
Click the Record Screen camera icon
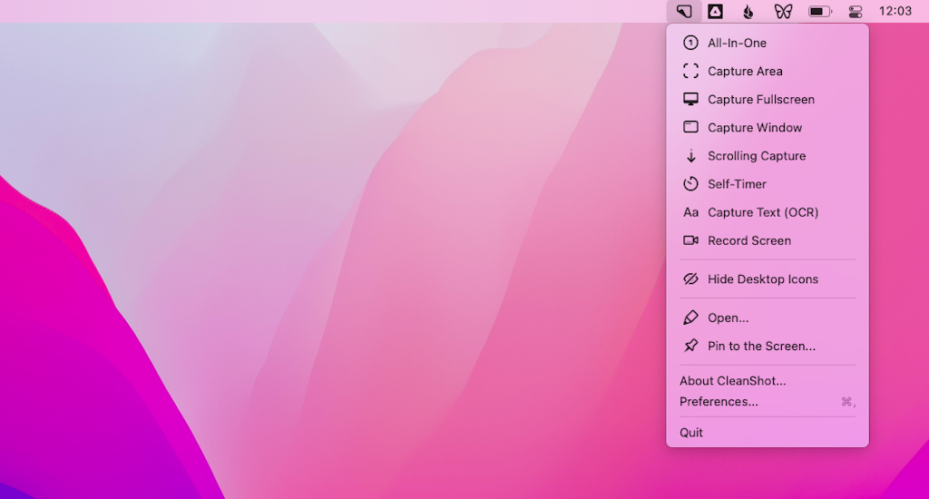pyautogui.click(x=690, y=240)
